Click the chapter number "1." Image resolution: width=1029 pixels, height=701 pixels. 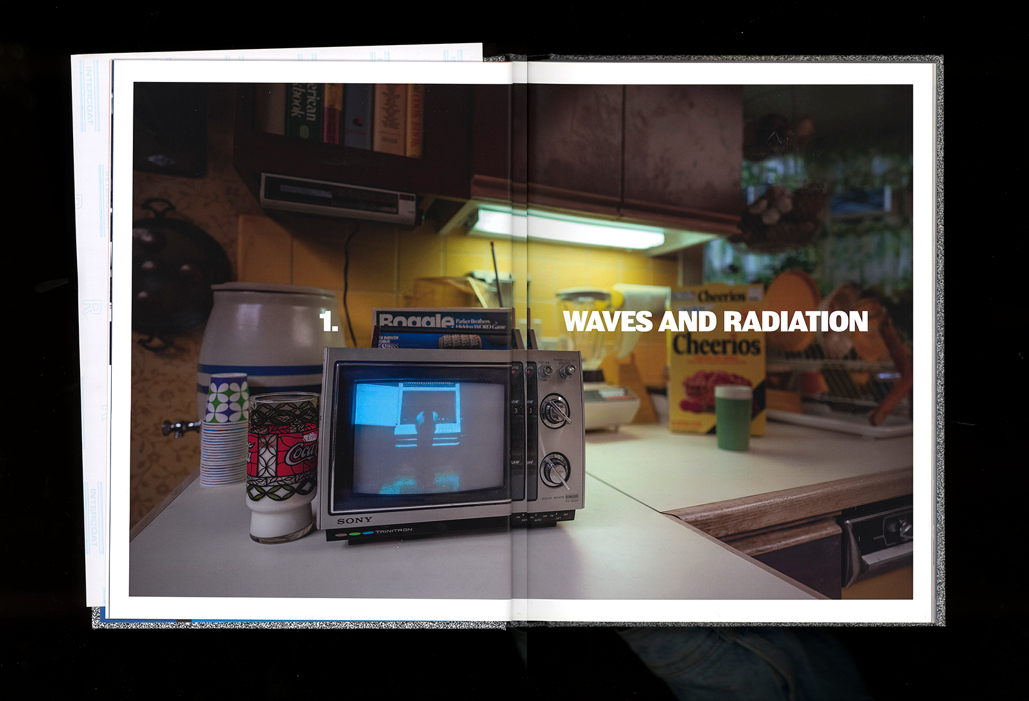[x=329, y=322]
